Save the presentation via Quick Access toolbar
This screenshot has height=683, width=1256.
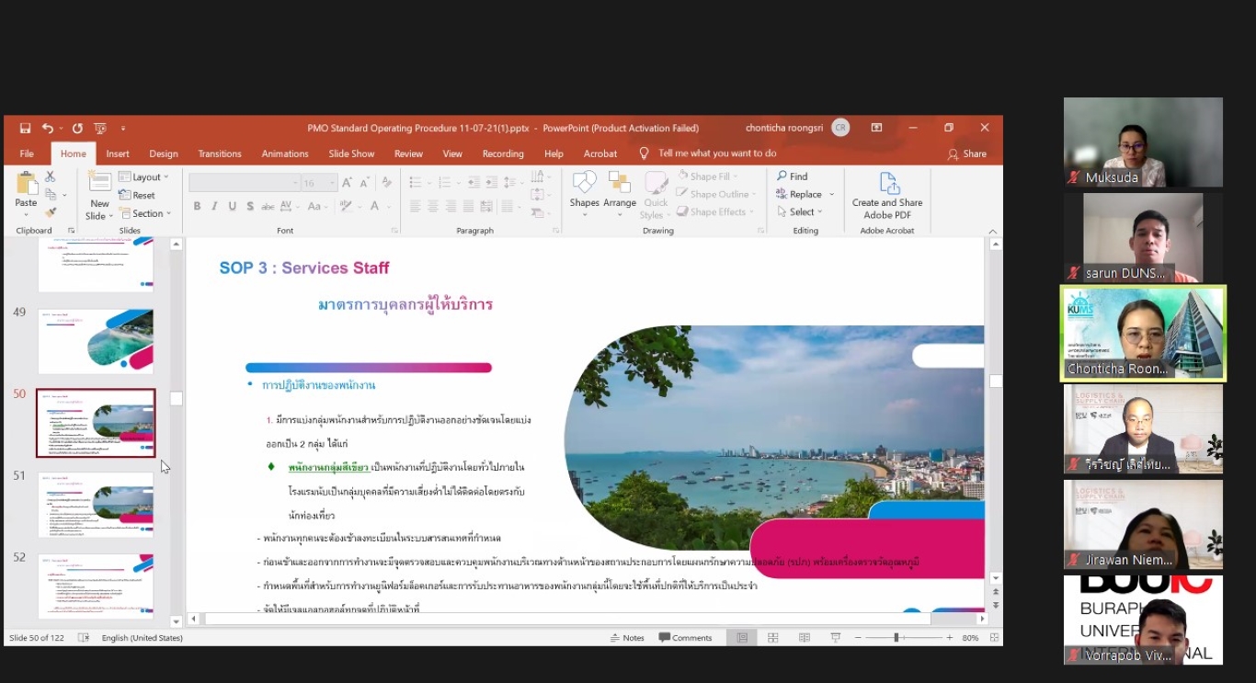tap(25, 129)
